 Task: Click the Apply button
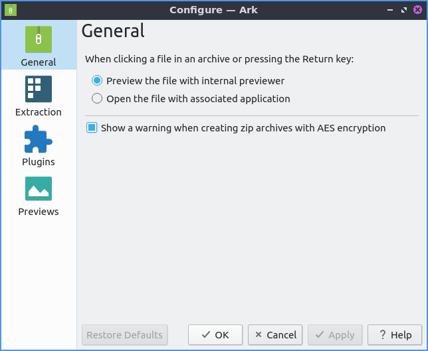point(335,335)
